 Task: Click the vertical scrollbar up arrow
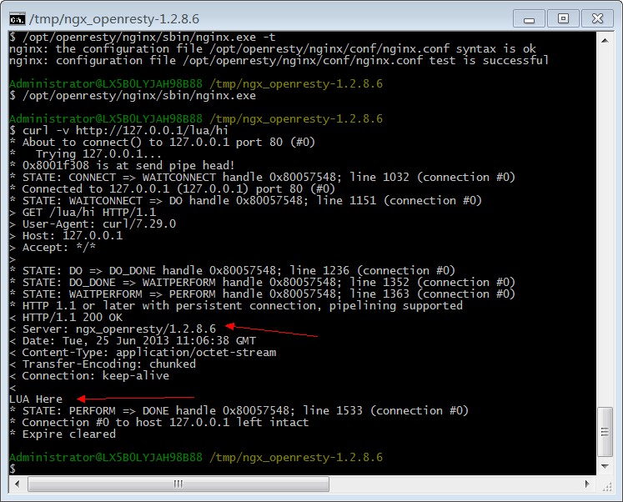[605, 41]
